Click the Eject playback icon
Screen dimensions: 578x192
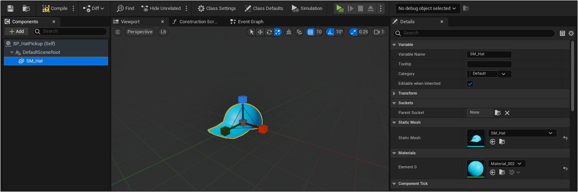click(x=371, y=8)
